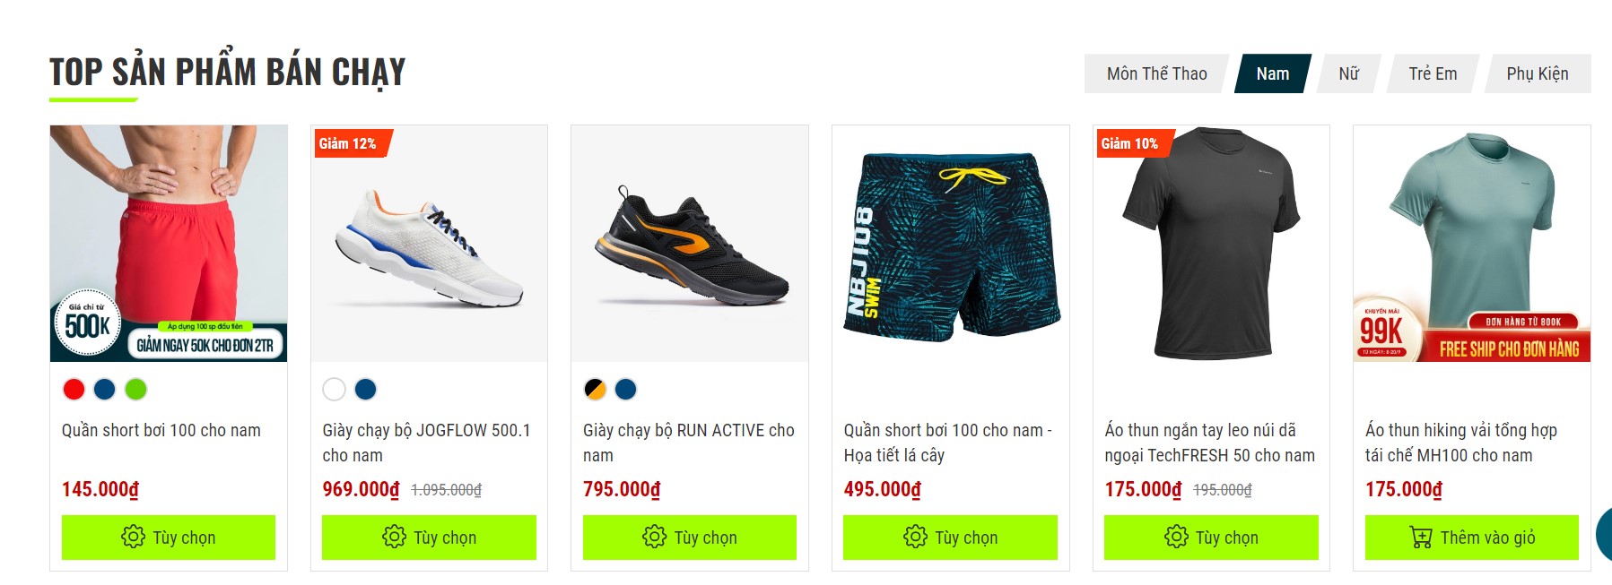Open the TechFRESH 50 black shirt image
The height and width of the screenshot is (585, 1612).
tap(1211, 244)
